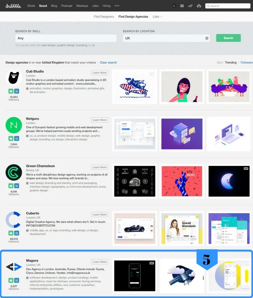Click Learn More for Netguru
This screenshot has width=253, height=298.
pyautogui.click(x=99, y=120)
